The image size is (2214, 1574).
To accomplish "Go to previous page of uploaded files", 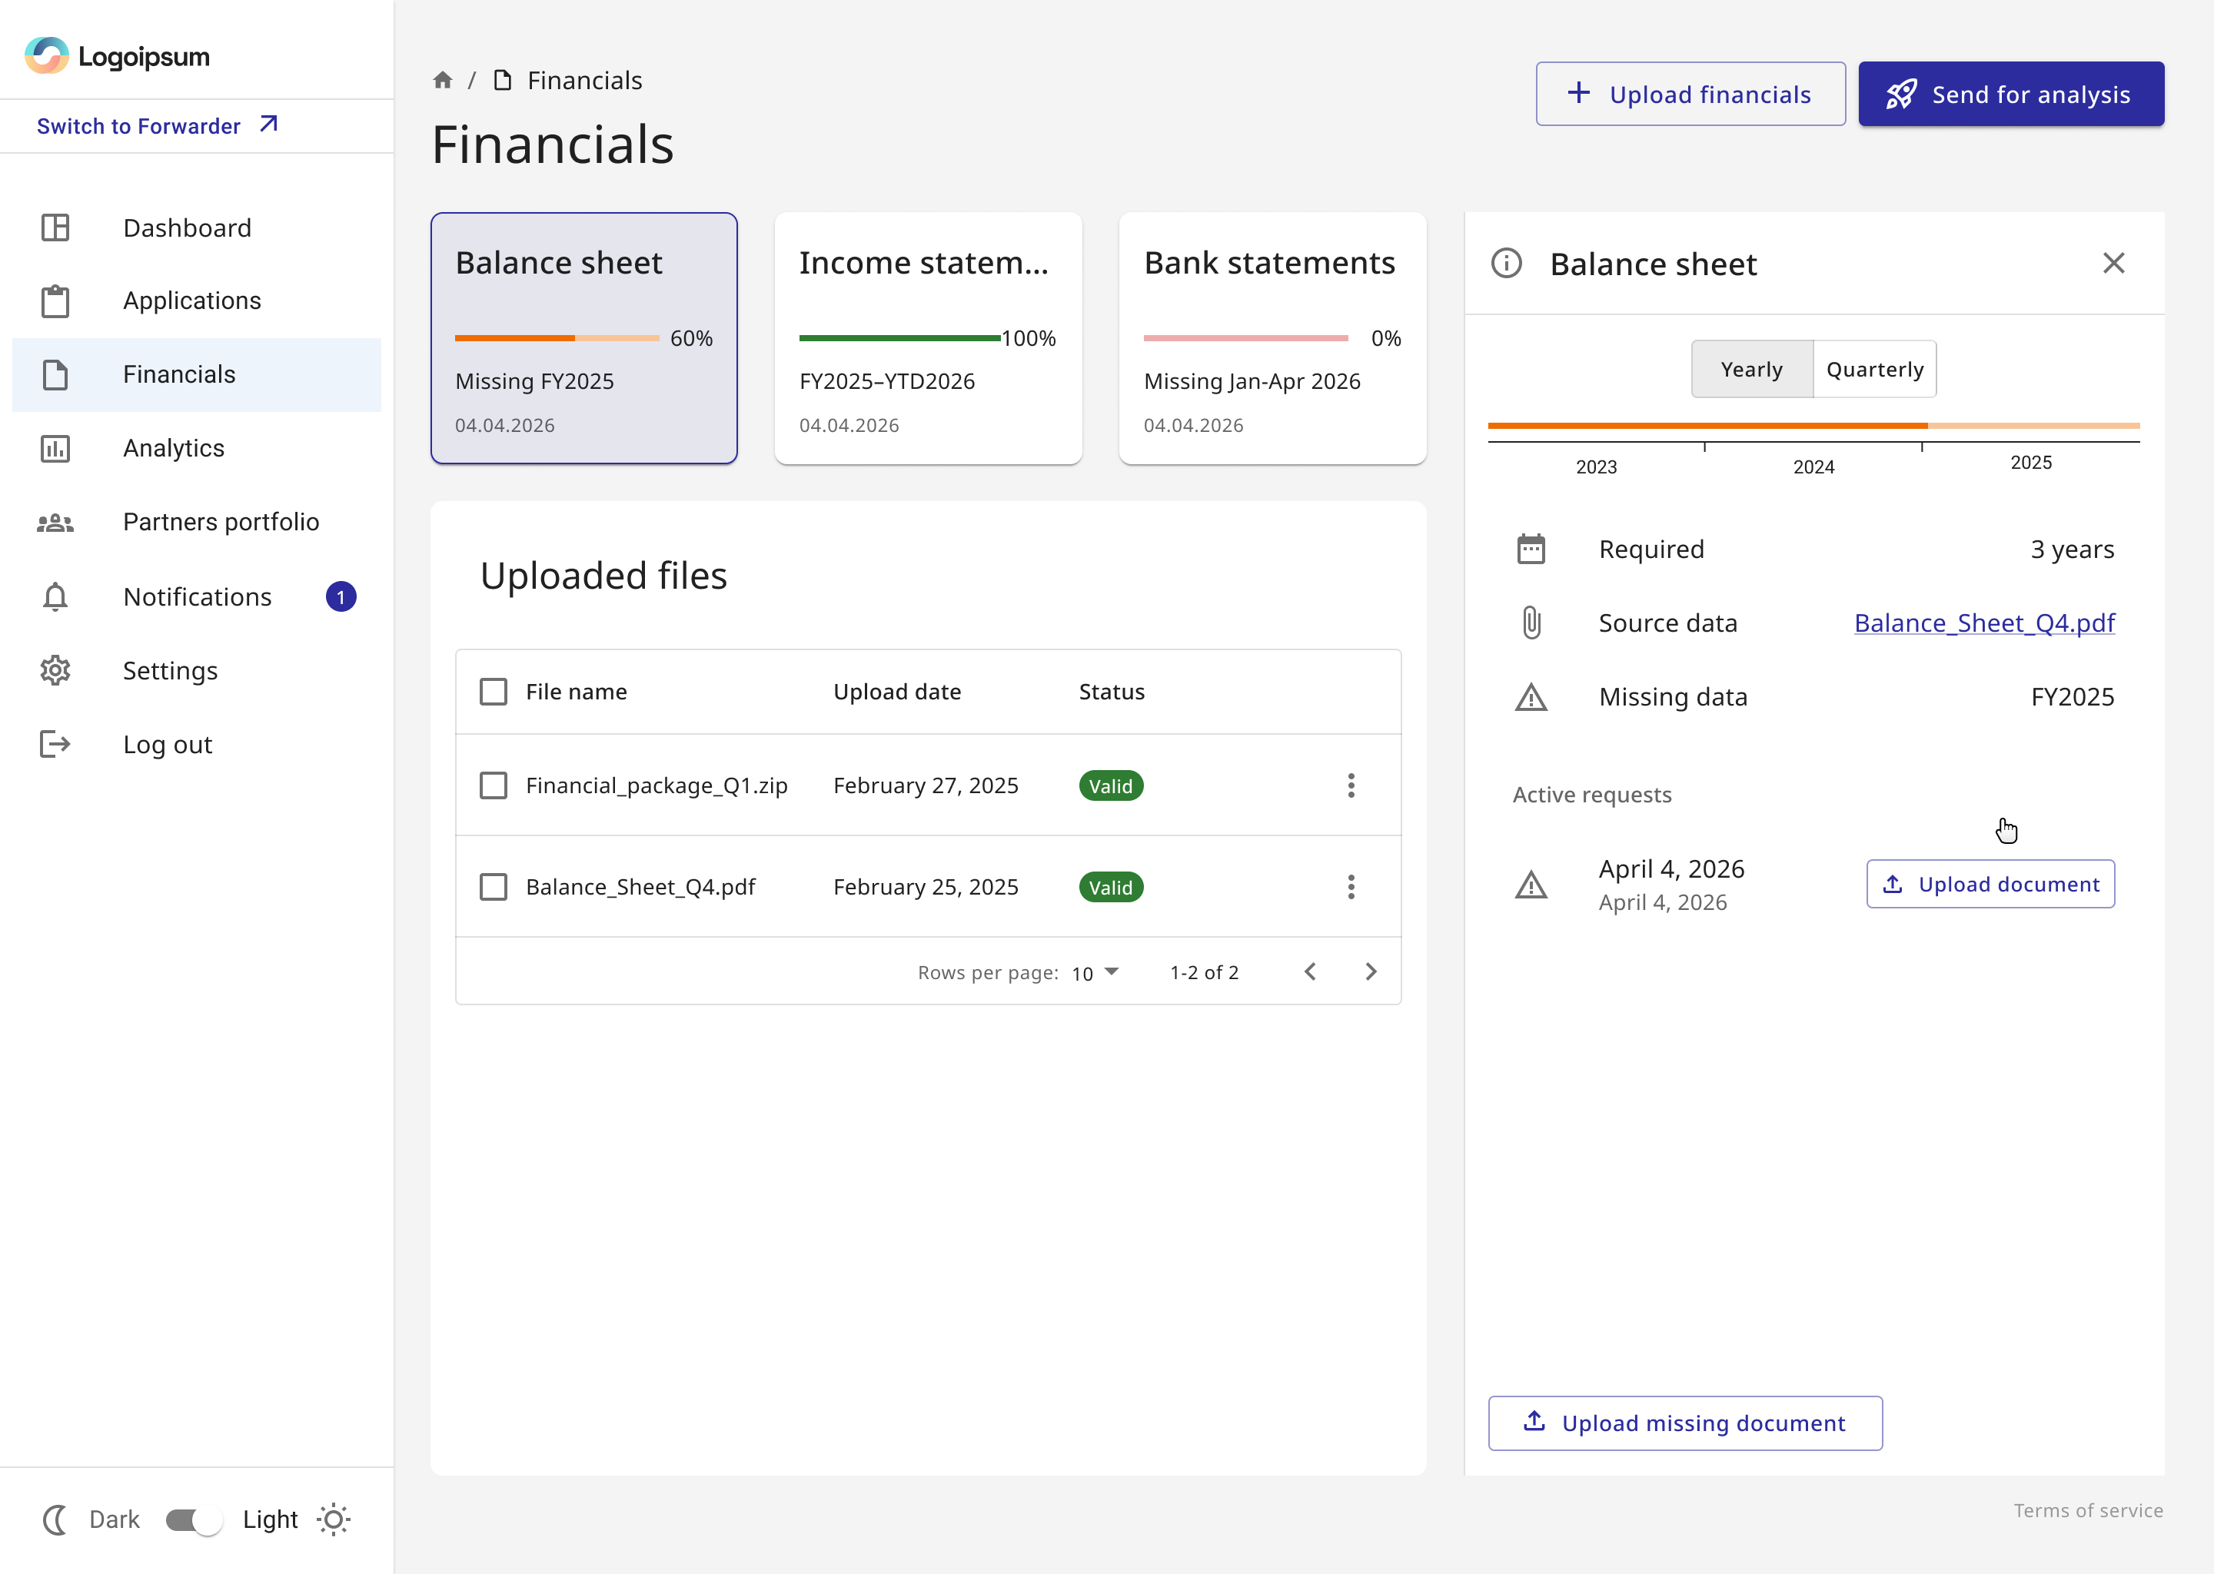I will (1310, 971).
